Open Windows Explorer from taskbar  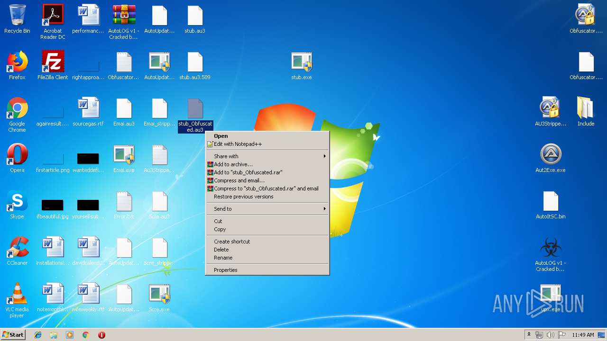click(54, 335)
